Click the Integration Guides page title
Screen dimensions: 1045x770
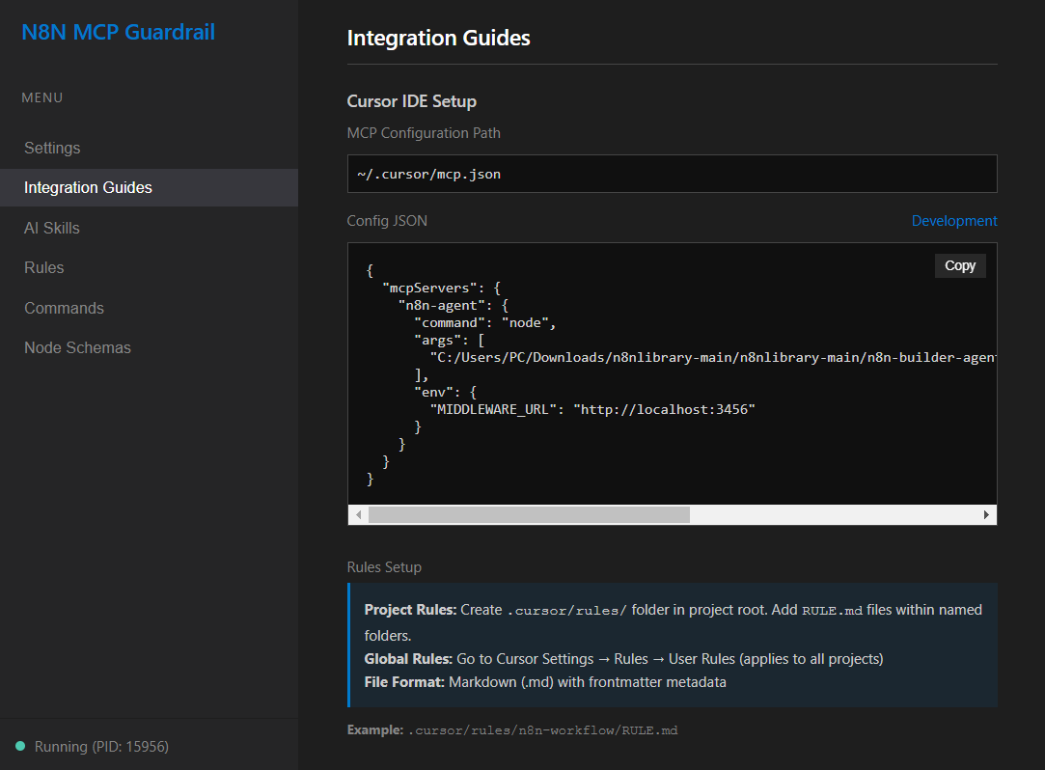[x=438, y=38]
